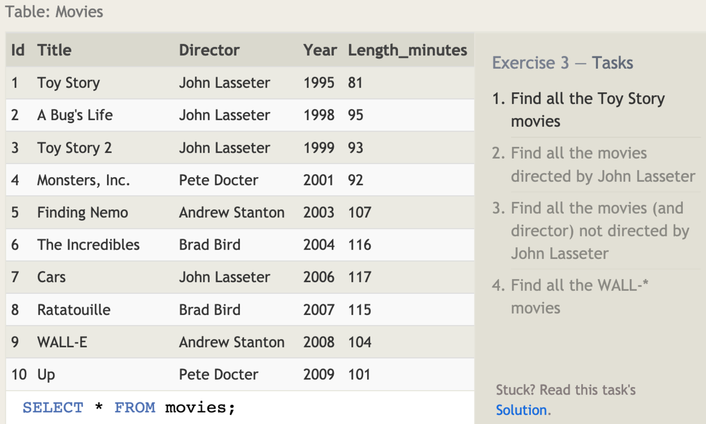Click John Lasseter in the Cars row
This screenshot has height=424, width=706.
coord(224,277)
